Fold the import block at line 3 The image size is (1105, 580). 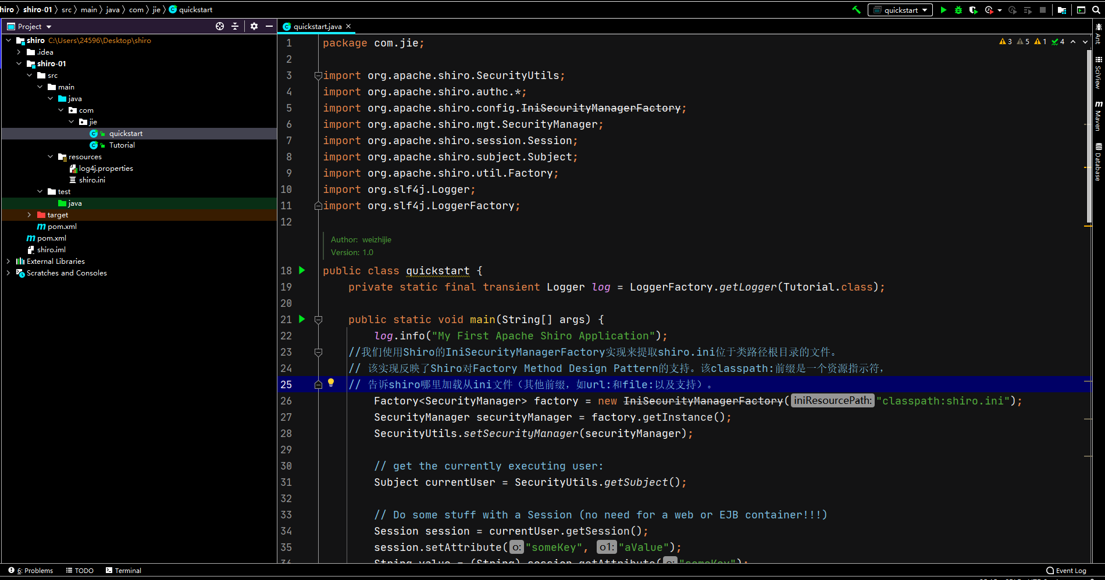pyautogui.click(x=318, y=76)
